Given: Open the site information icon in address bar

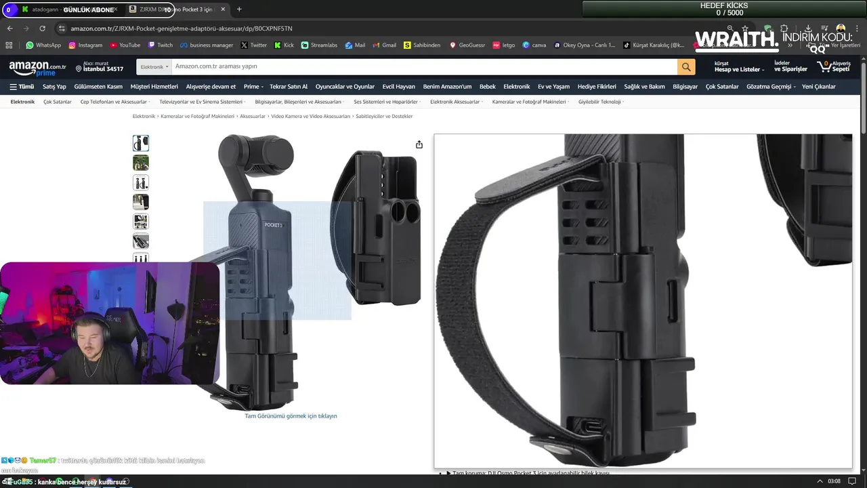Looking at the screenshot, I should (62, 28).
